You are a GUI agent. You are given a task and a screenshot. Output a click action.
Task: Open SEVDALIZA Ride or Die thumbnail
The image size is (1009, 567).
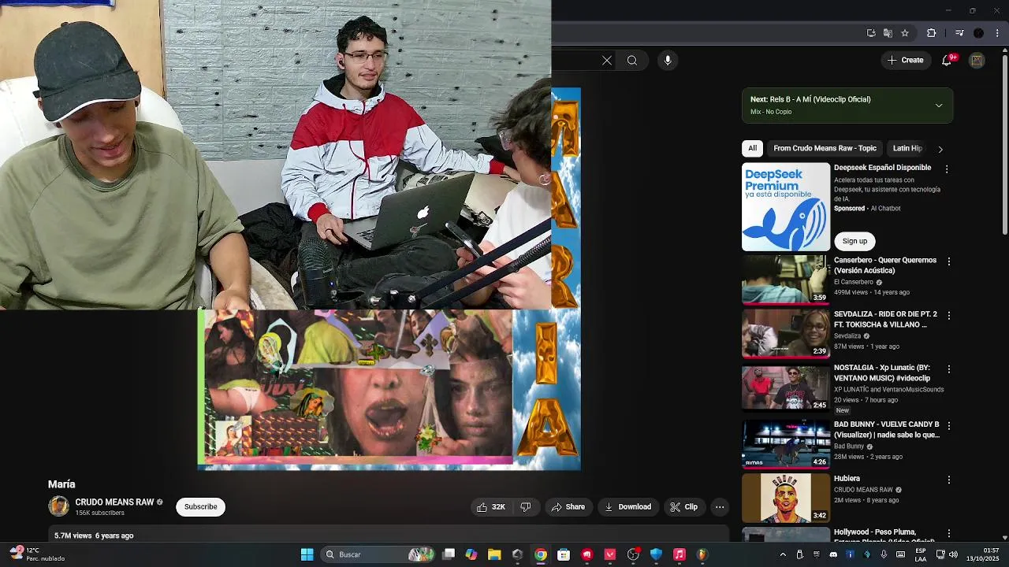click(786, 334)
